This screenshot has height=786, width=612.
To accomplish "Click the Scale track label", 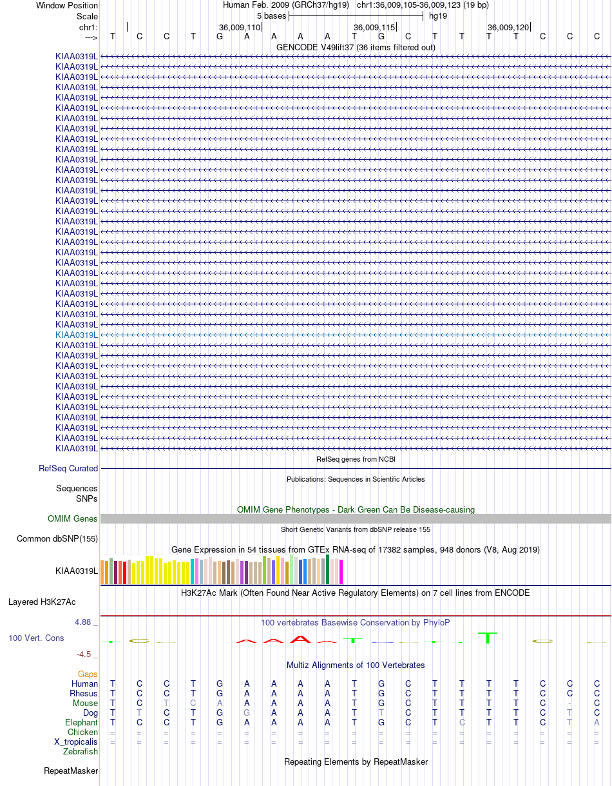I will (87, 16).
